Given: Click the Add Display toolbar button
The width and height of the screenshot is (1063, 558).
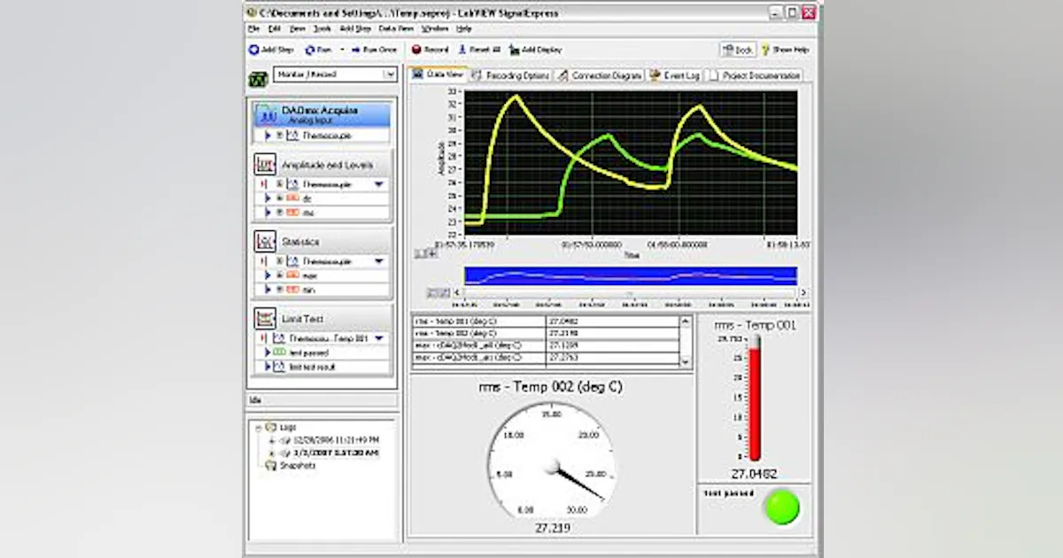Looking at the screenshot, I should 536,50.
